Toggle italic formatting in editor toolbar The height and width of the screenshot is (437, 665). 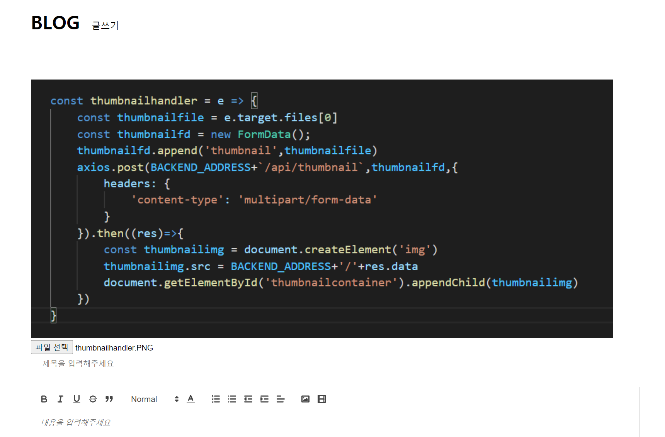(60, 399)
